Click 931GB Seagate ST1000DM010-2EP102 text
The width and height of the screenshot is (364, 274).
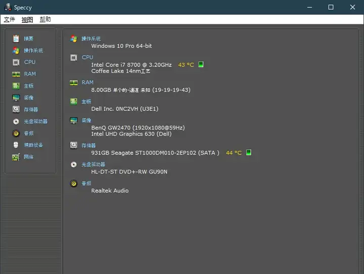click(x=155, y=153)
